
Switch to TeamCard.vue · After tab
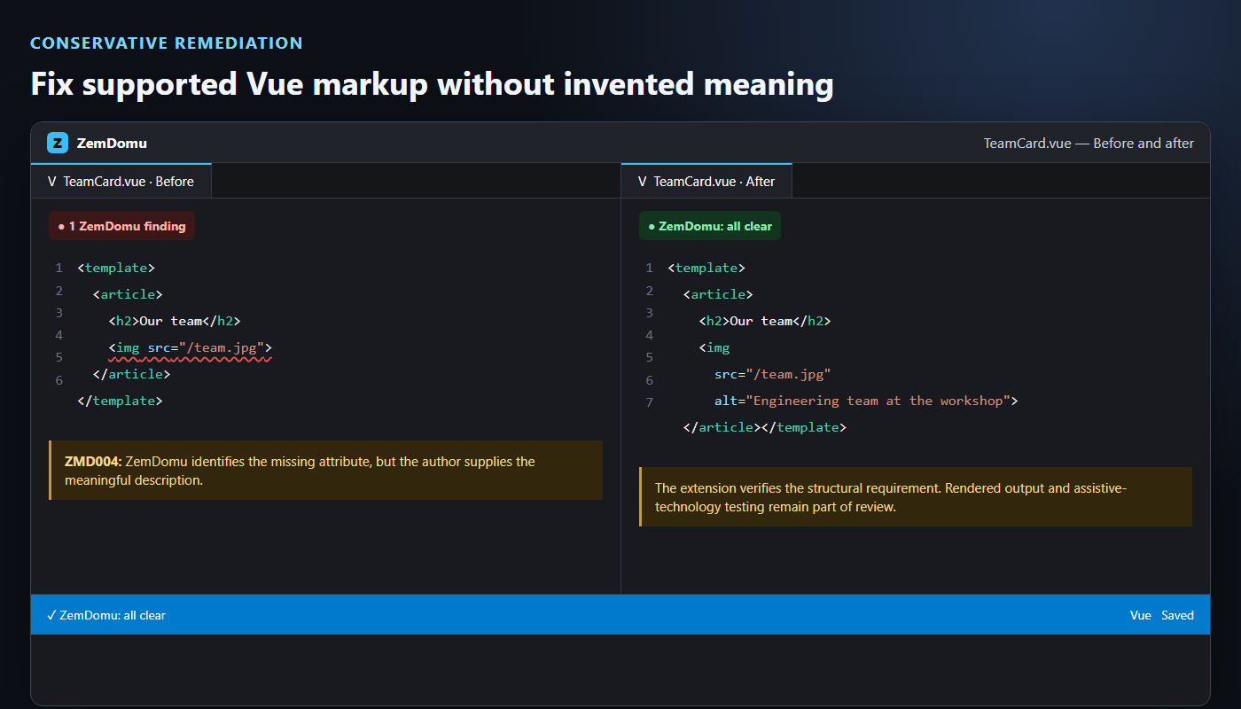[x=706, y=181]
